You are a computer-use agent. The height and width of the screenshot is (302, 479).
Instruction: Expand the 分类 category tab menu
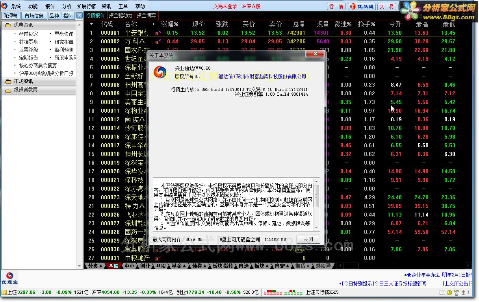(x=95, y=266)
